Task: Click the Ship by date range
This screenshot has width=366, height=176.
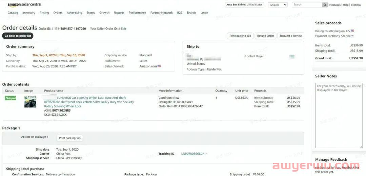Action: (x=59, y=55)
